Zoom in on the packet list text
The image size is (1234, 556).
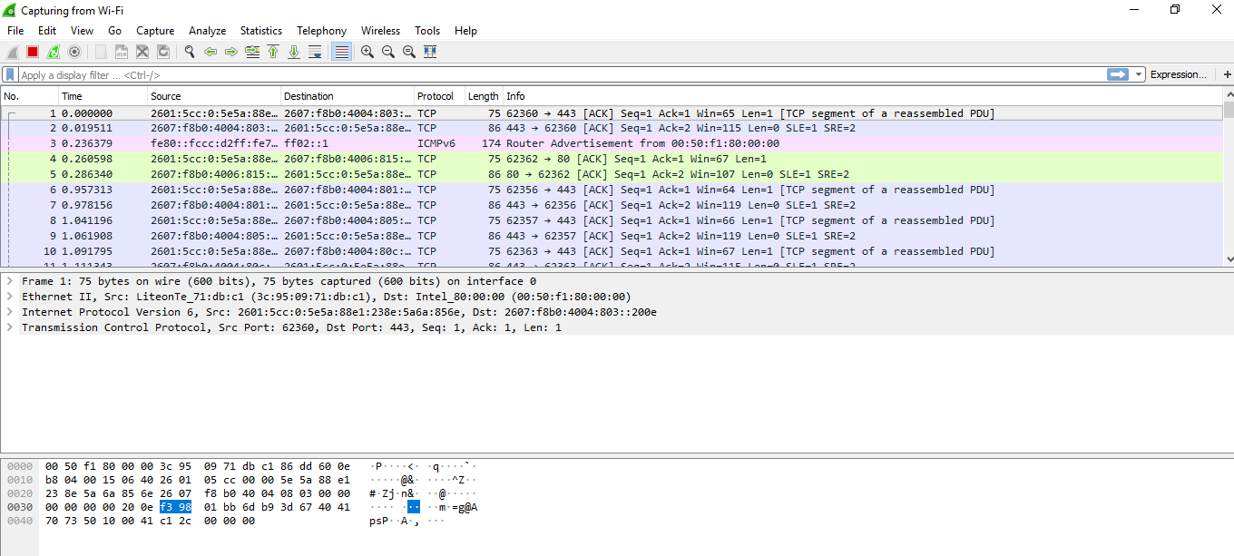tap(367, 52)
